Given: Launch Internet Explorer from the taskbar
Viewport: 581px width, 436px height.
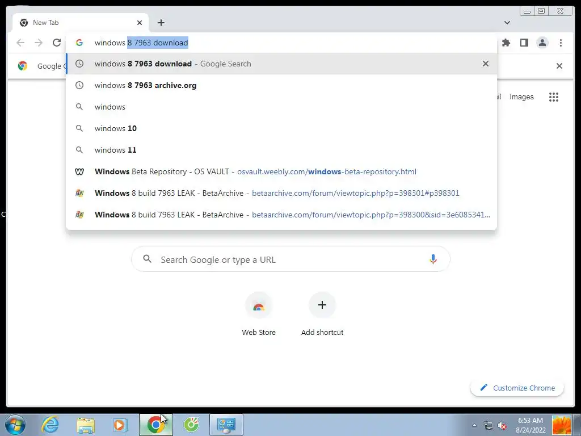Looking at the screenshot, I should (x=50, y=425).
